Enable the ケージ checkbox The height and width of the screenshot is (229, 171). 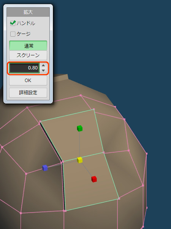[x=13, y=34]
